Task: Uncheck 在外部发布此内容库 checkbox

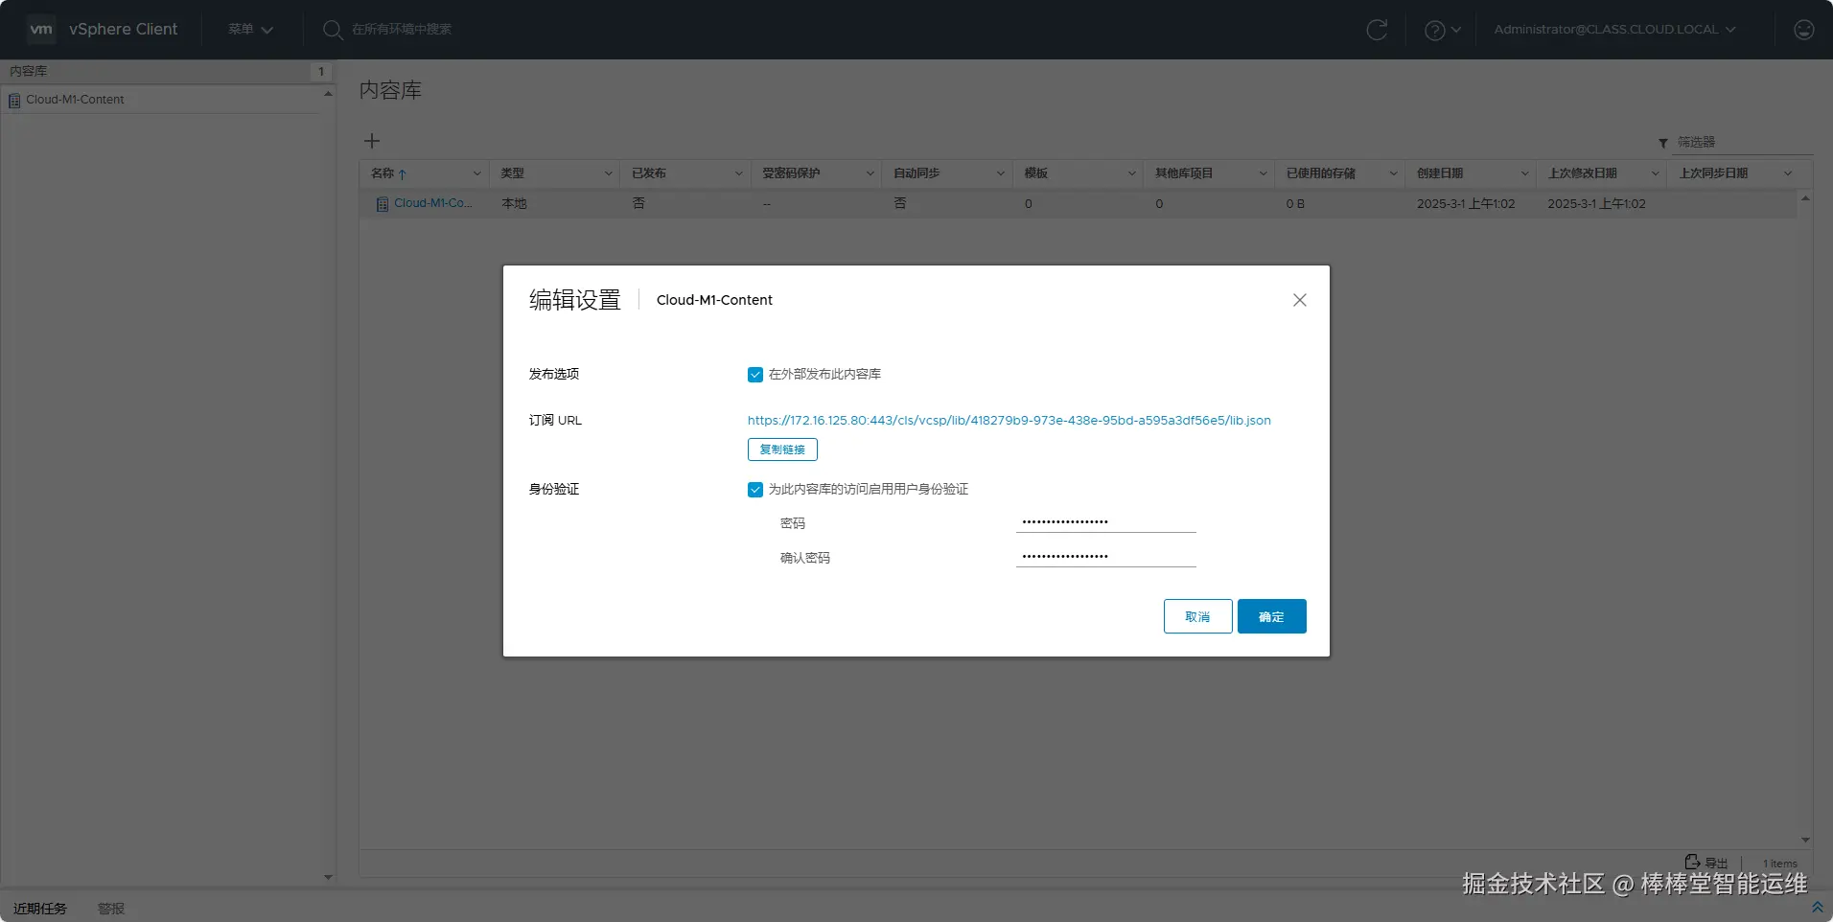Action: (755, 375)
